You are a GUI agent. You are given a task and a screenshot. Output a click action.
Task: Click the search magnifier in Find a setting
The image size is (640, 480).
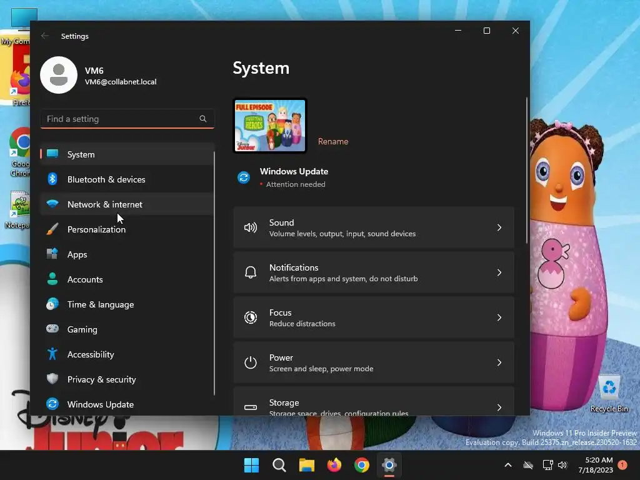pos(203,119)
